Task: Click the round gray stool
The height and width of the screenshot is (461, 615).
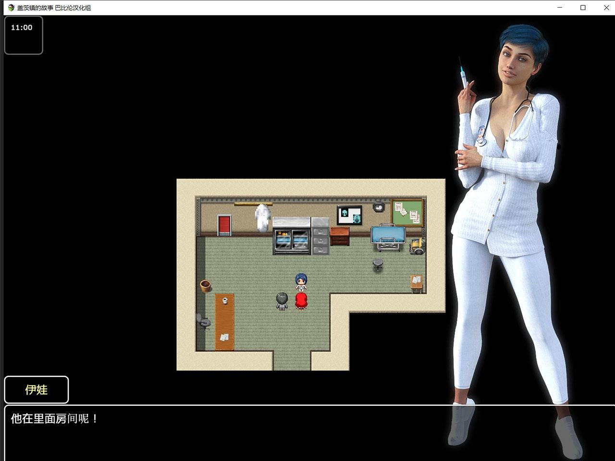Action: coord(378,264)
